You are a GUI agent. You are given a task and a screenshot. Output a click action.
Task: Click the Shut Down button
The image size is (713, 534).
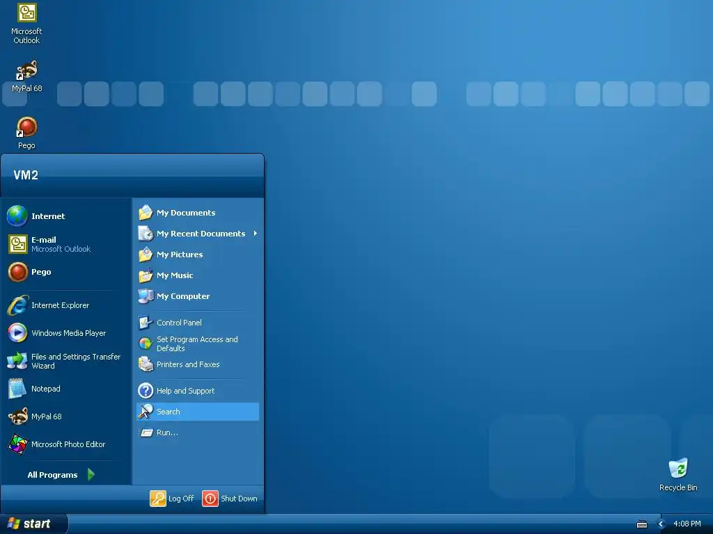(x=230, y=498)
